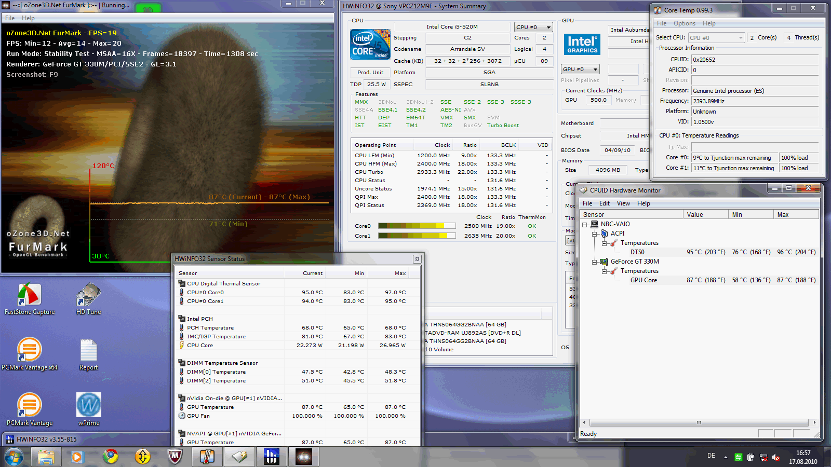The height and width of the screenshot is (467, 831).
Task: Open the FastStone Capture desktop shortcut
Action: pyautogui.click(x=30, y=299)
